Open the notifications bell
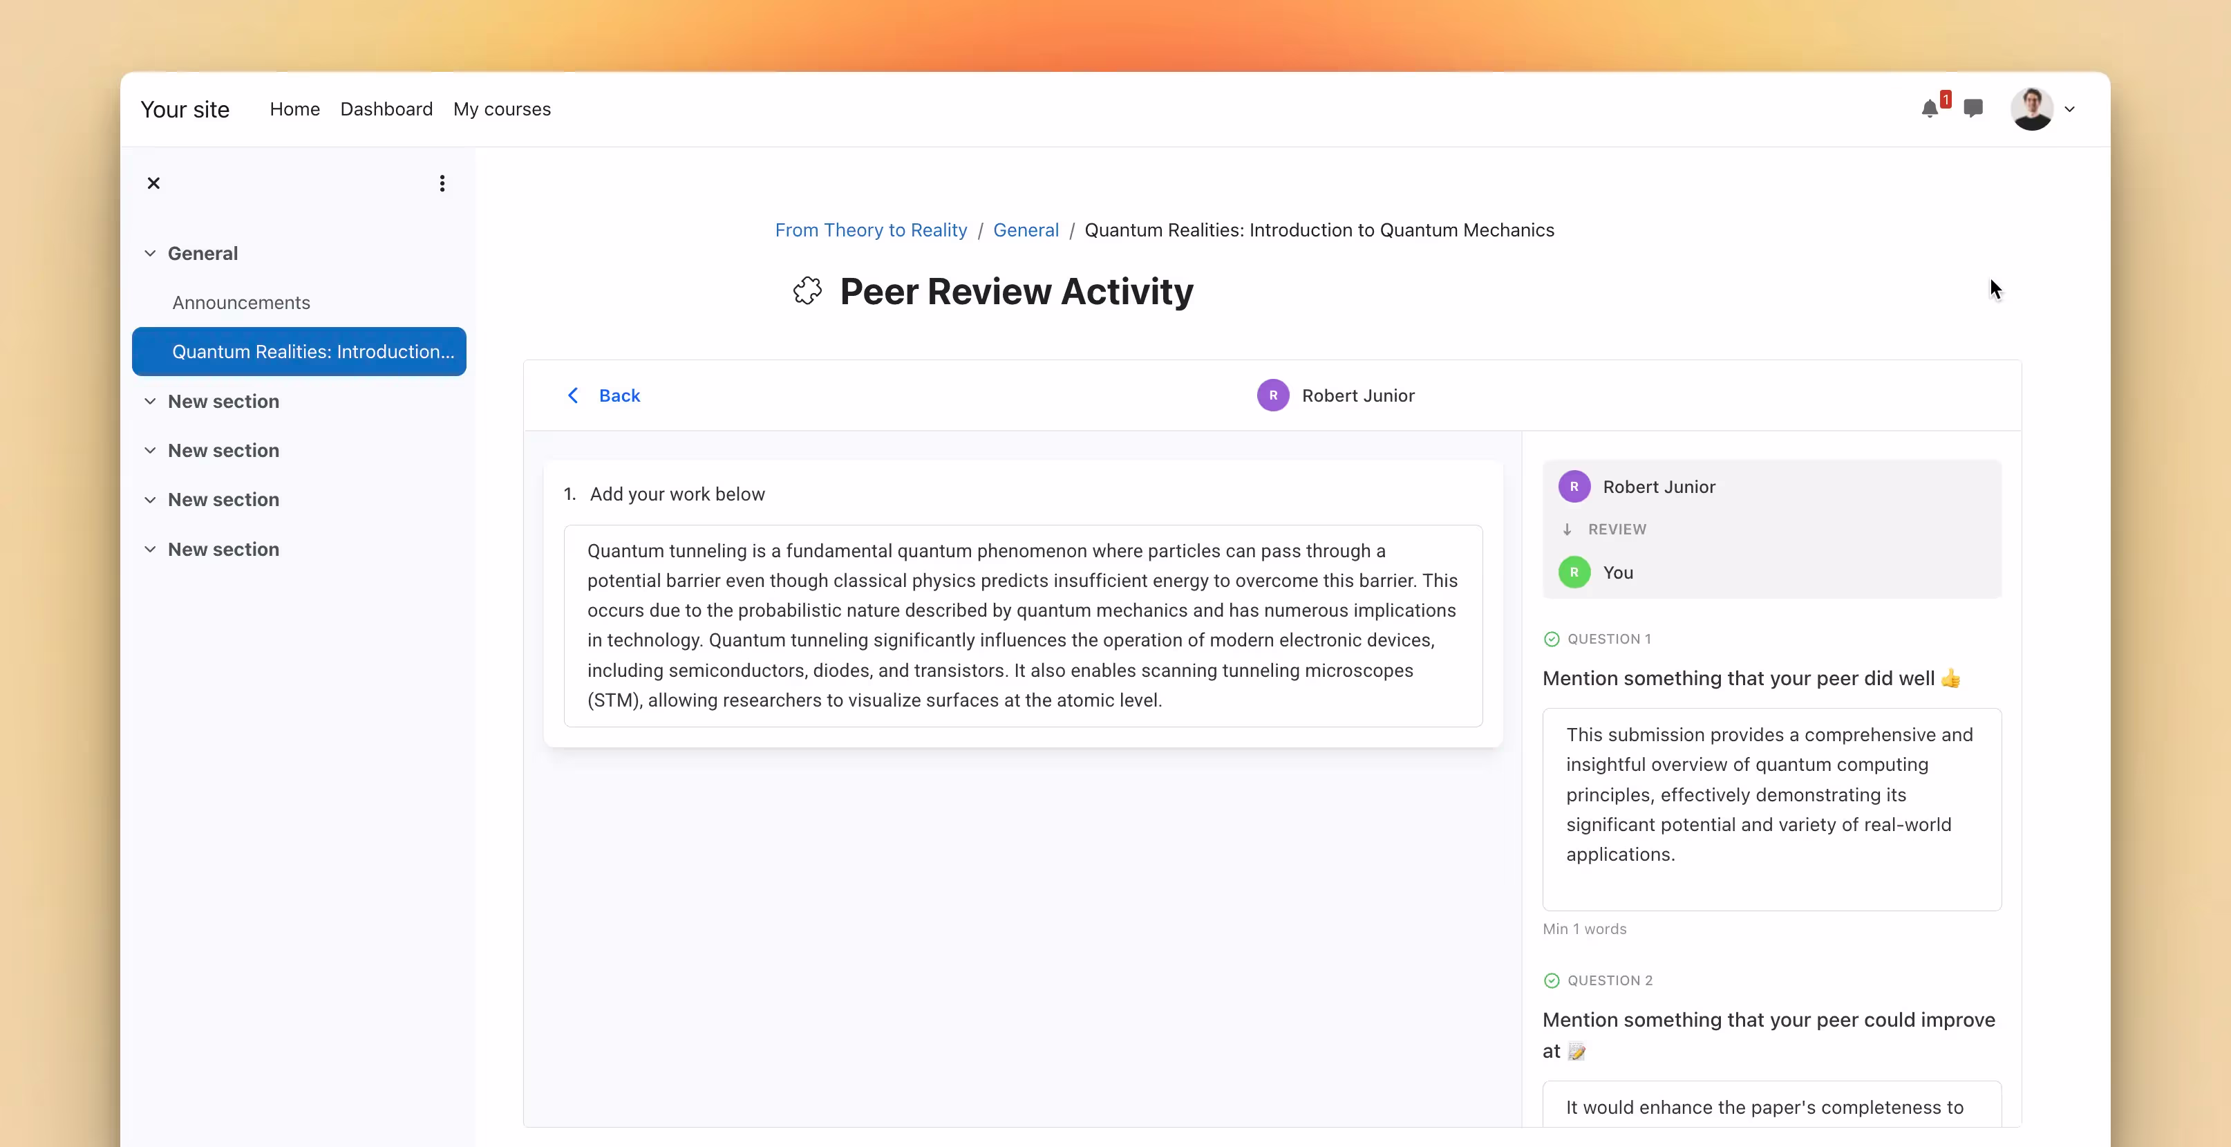Image resolution: width=2231 pixels, height=1147 pixels. (x=1930, y=109)
